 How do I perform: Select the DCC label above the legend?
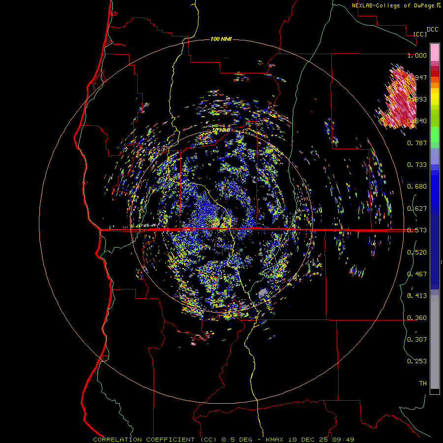432,30
